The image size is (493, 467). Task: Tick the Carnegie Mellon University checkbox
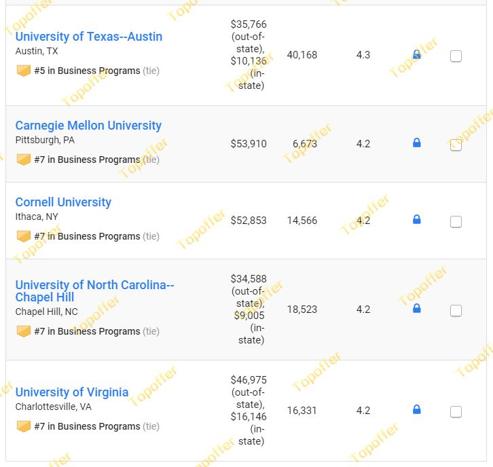(456, 145)
